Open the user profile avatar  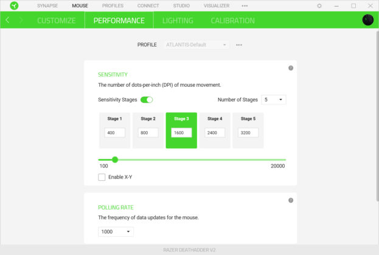[367, 20]
